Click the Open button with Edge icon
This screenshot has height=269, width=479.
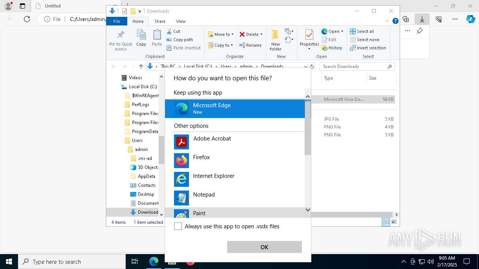click(330, 31)
